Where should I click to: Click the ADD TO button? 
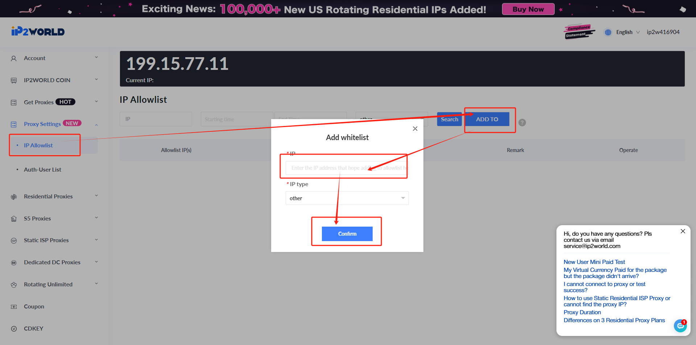487,119
